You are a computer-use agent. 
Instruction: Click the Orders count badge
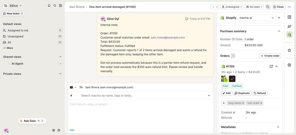[233, 56]
